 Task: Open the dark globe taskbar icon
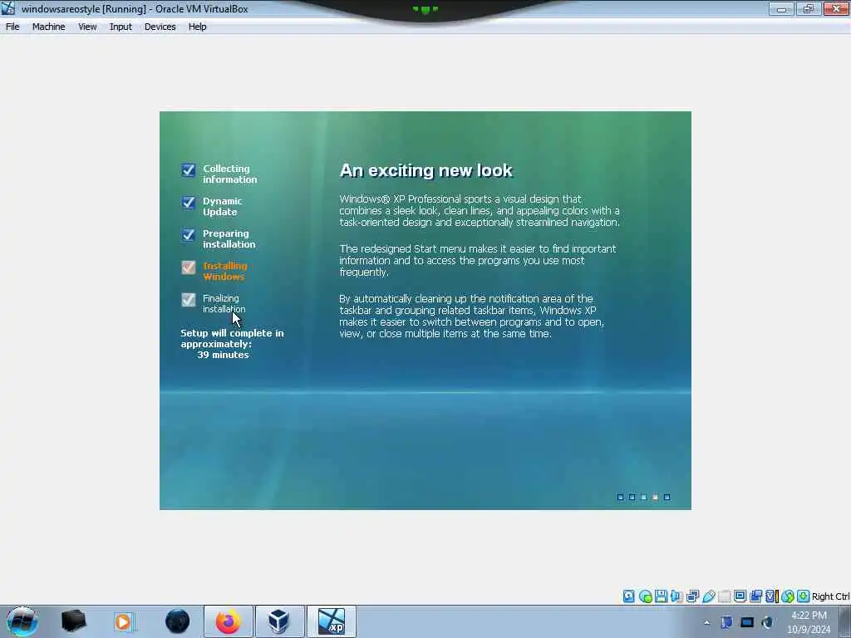[178, 621]
